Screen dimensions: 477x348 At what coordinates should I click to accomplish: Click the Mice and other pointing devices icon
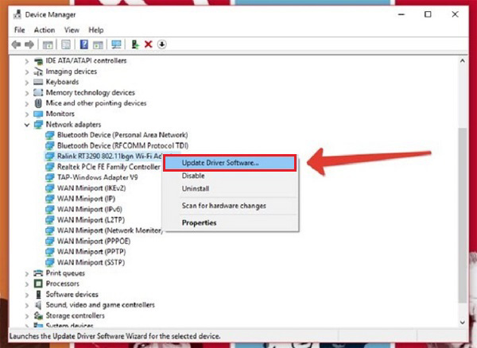[x=38, y=103]
